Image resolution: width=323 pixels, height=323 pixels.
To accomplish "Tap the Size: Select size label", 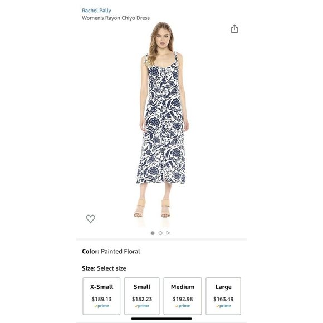I will click(104, 268).
